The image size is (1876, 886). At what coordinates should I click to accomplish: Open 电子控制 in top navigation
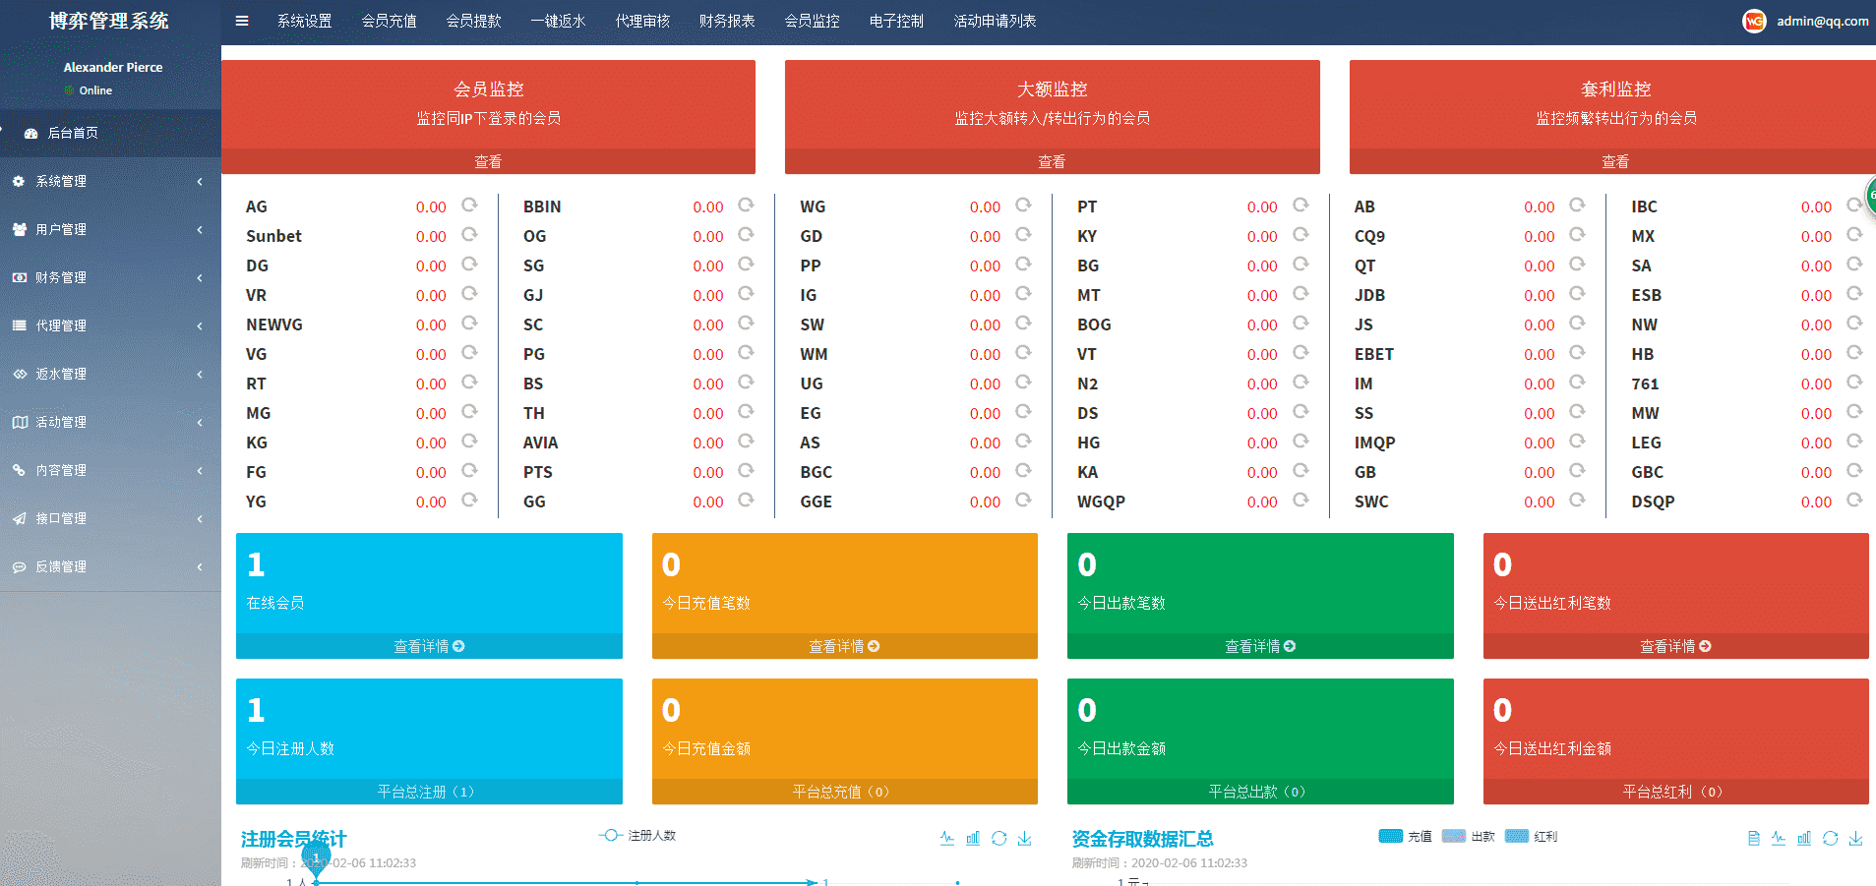coord(896,21)
